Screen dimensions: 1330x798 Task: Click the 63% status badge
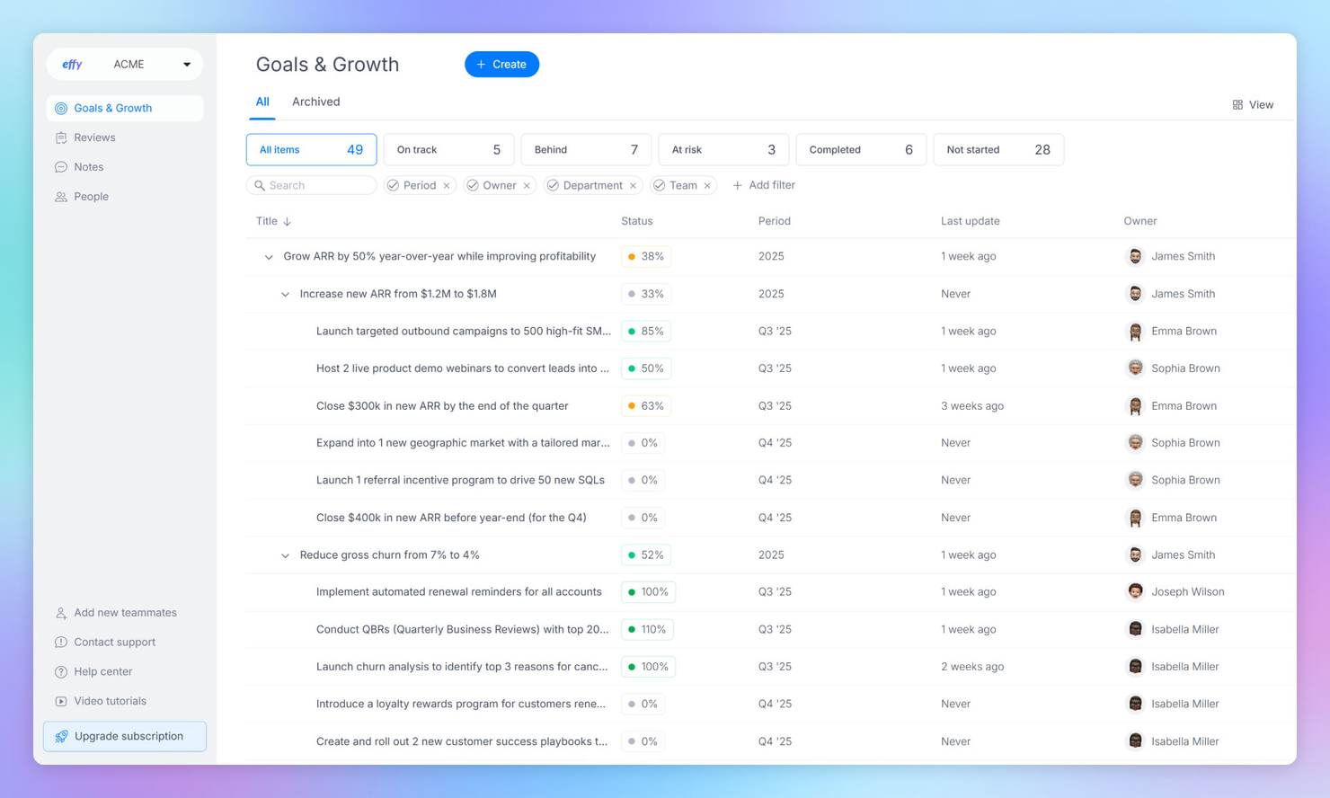point(646,406)
